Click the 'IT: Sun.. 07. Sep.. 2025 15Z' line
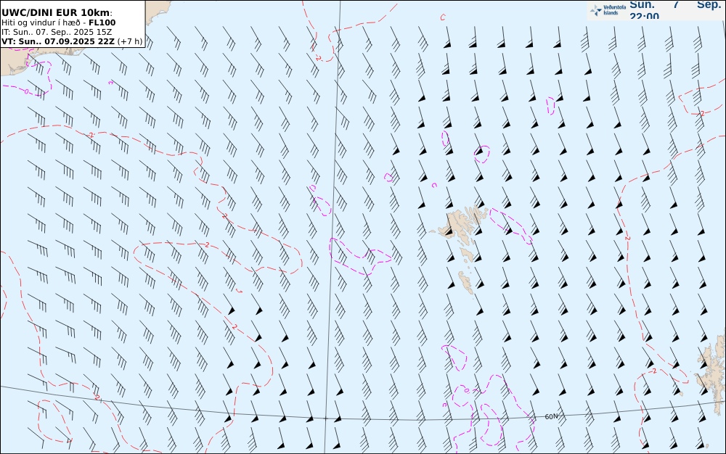Screen dimensions: 726x454 57,32
